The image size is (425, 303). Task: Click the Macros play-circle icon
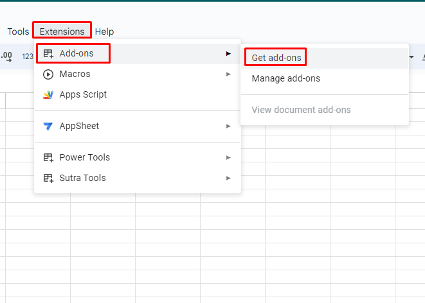point(48,74)
